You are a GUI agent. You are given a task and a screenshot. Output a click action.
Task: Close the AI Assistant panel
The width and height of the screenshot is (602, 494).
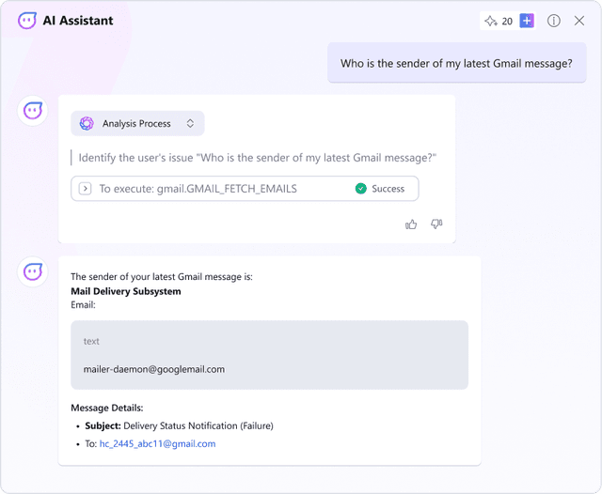pyautogui.click(x=579, y=21)
